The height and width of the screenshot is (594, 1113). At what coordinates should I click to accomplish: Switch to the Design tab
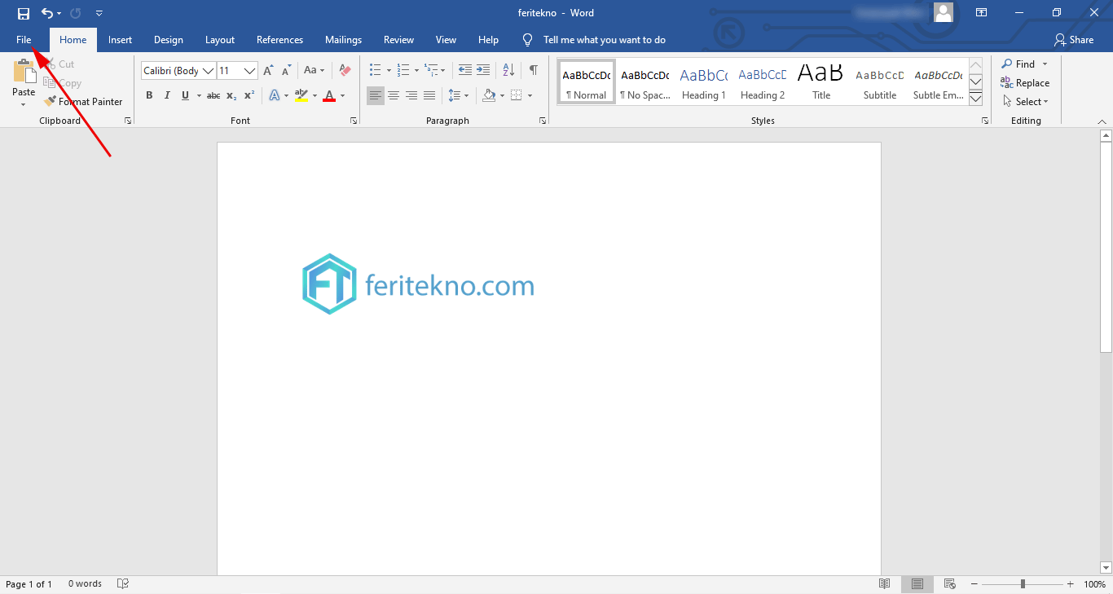(x=168, y=40)
